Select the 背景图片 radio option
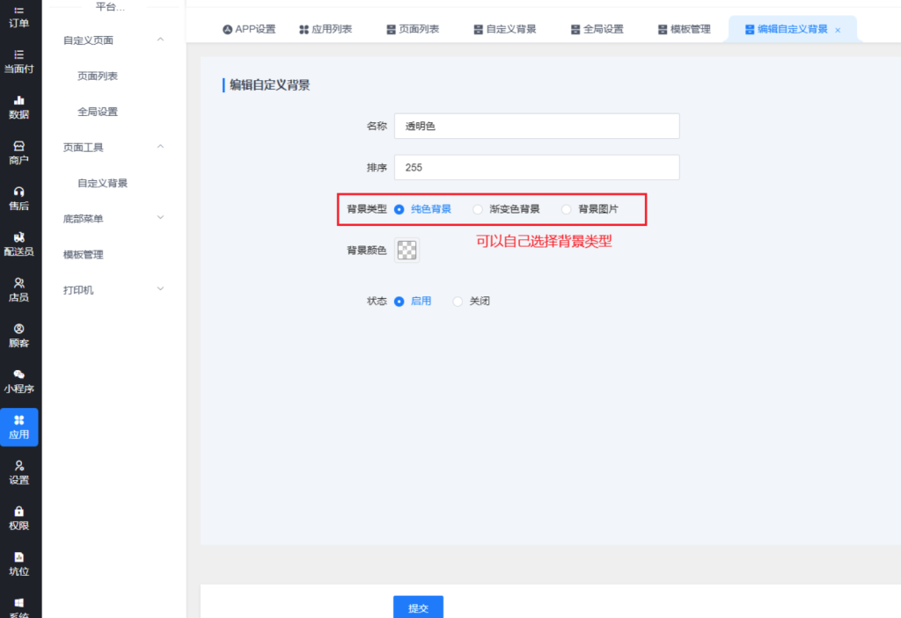The width and height of the screenshot is (901, 618). pos(566,209)
